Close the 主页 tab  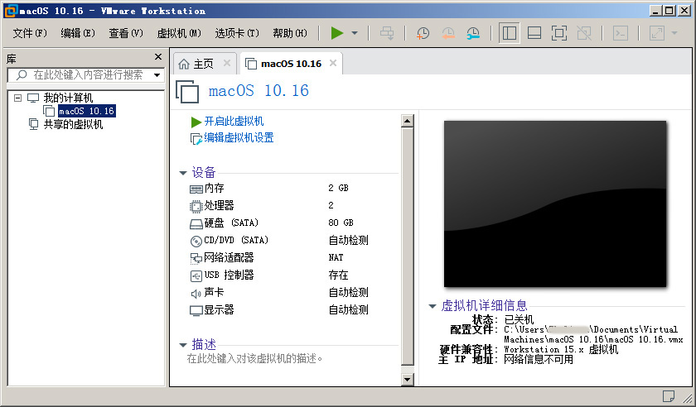pos(227,63)
